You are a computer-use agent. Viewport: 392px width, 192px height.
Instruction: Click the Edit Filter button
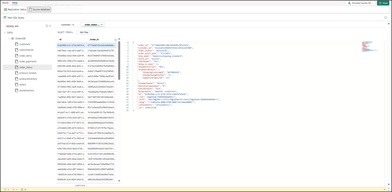(84, 32)
